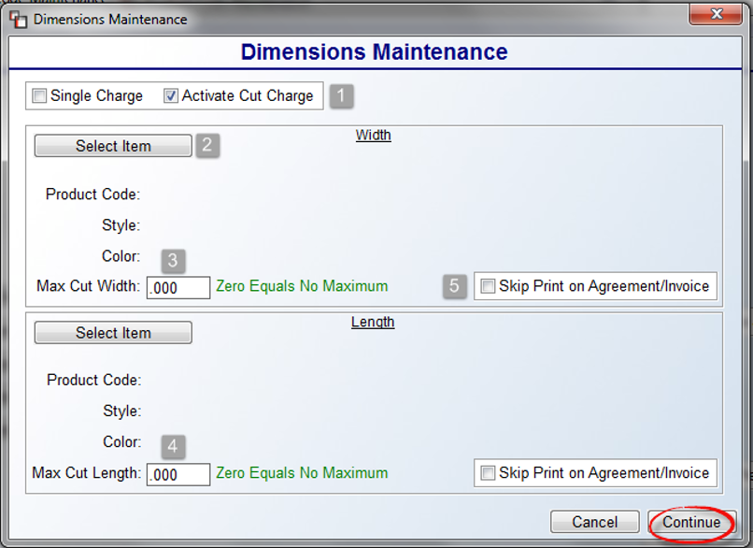Click the gray number 1 callout badge
The height and width of the screenshot is (548, 753).
[x=341, y=95]
